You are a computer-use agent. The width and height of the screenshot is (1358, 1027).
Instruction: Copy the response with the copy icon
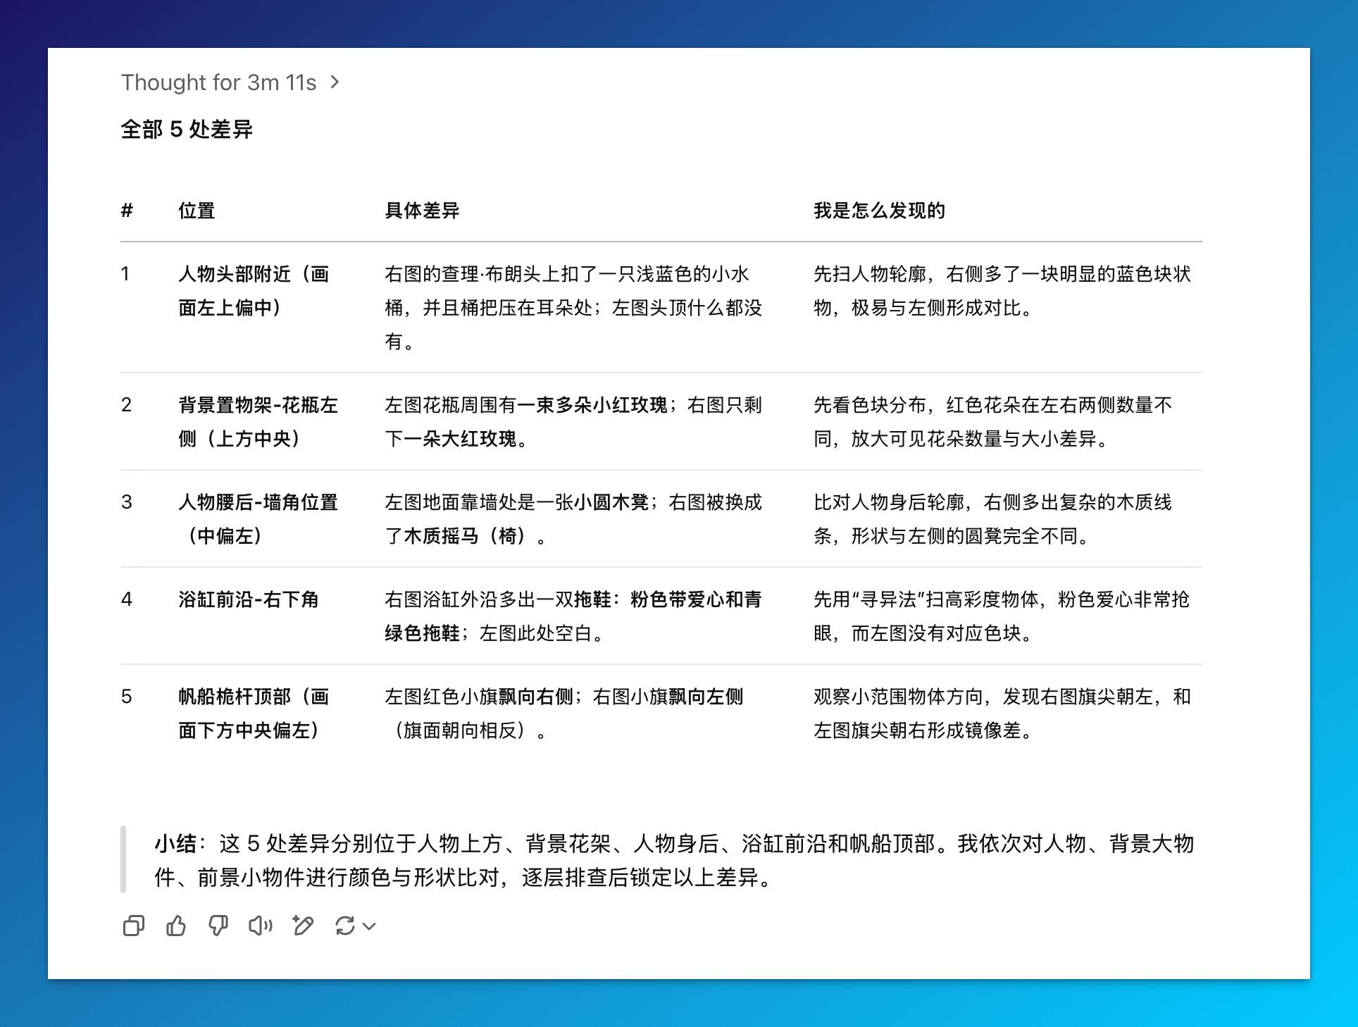[133, 926]
